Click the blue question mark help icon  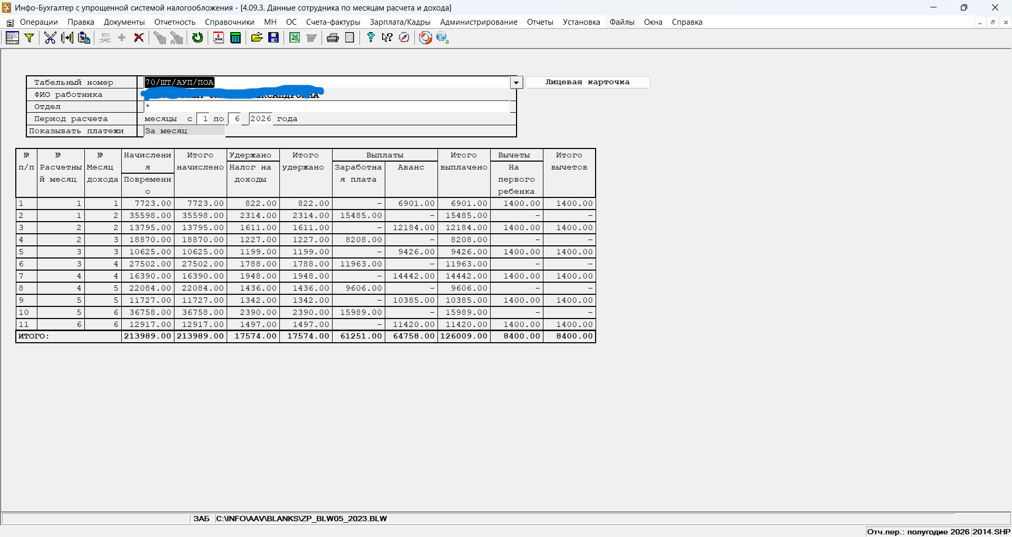pyautogui.click(x=371, y=37)
